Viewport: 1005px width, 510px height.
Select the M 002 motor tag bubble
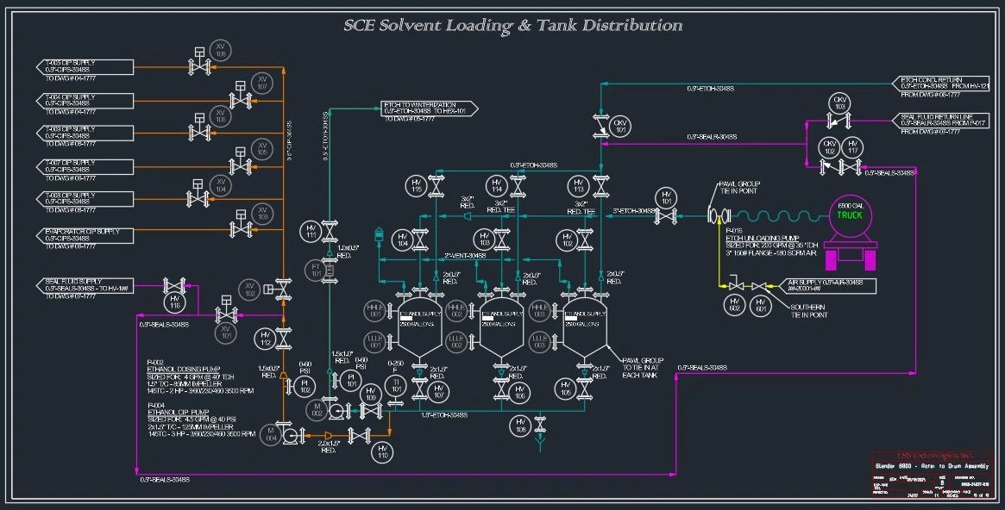point(317,409)
